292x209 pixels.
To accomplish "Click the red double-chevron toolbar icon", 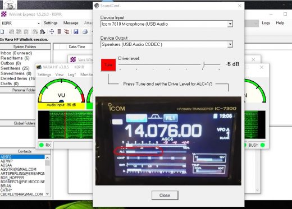I will (x=67, y=31).
